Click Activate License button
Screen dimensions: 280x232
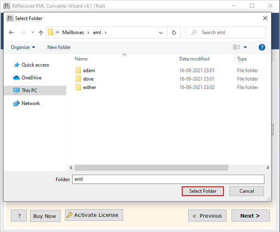(94, 215)
